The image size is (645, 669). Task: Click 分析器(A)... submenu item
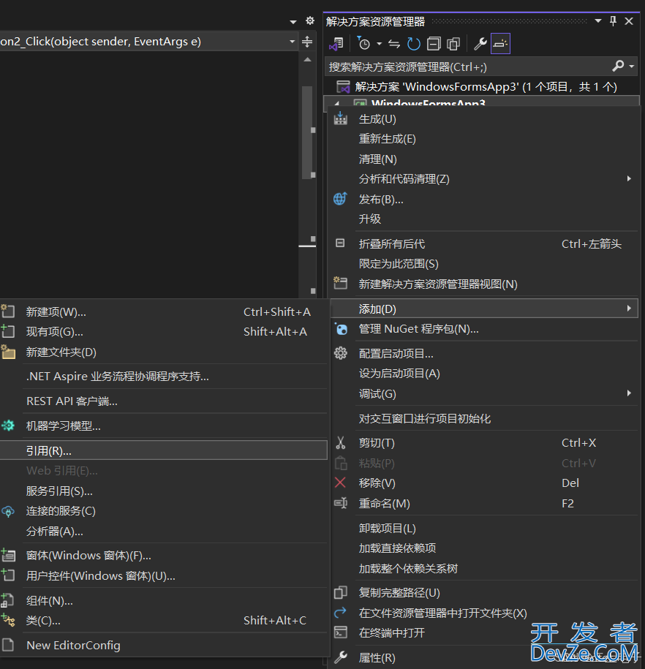(164, 532)
